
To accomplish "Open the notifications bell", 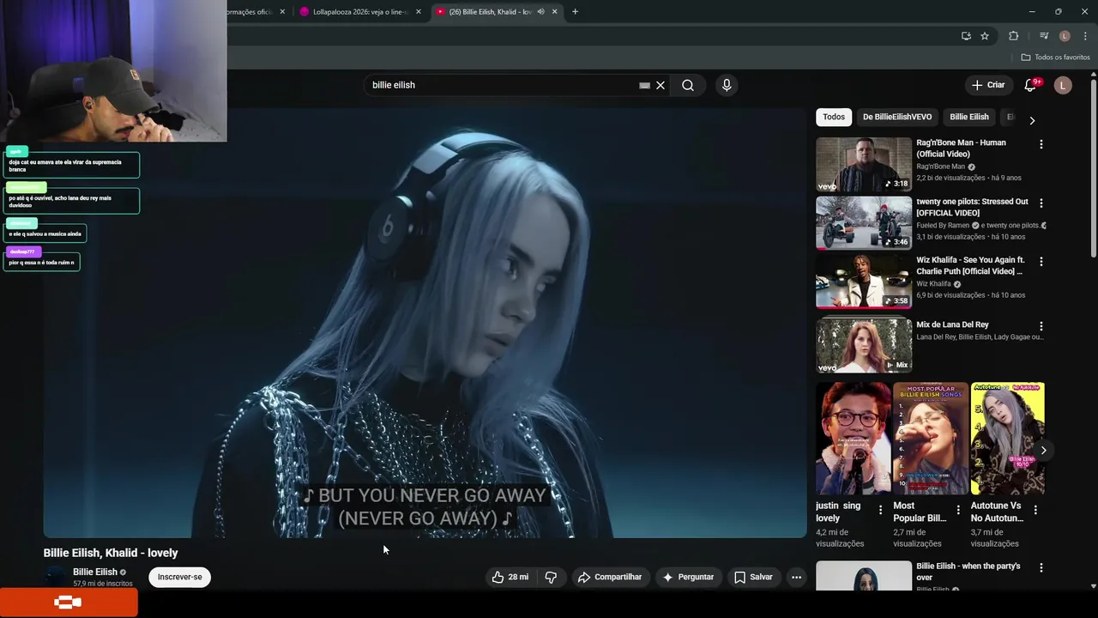I will point(1031,85).
